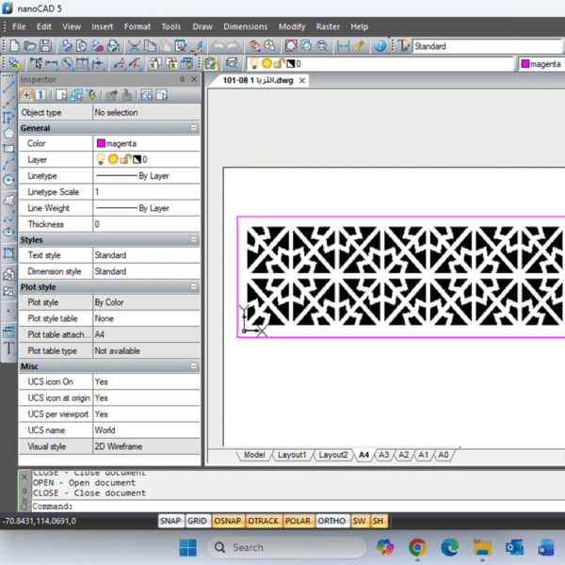Close the Inspector panel
565x565 pixels.
[x=194, y=80]
